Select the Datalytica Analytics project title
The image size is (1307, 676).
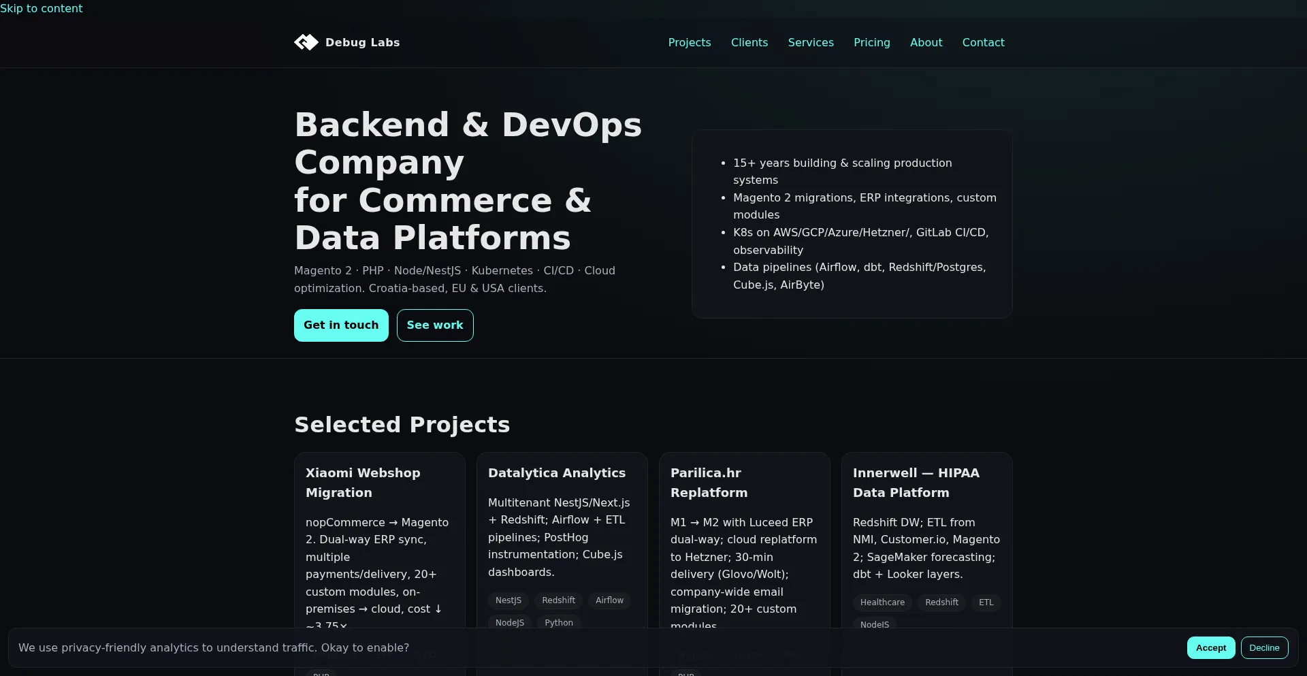pos(557,473)
